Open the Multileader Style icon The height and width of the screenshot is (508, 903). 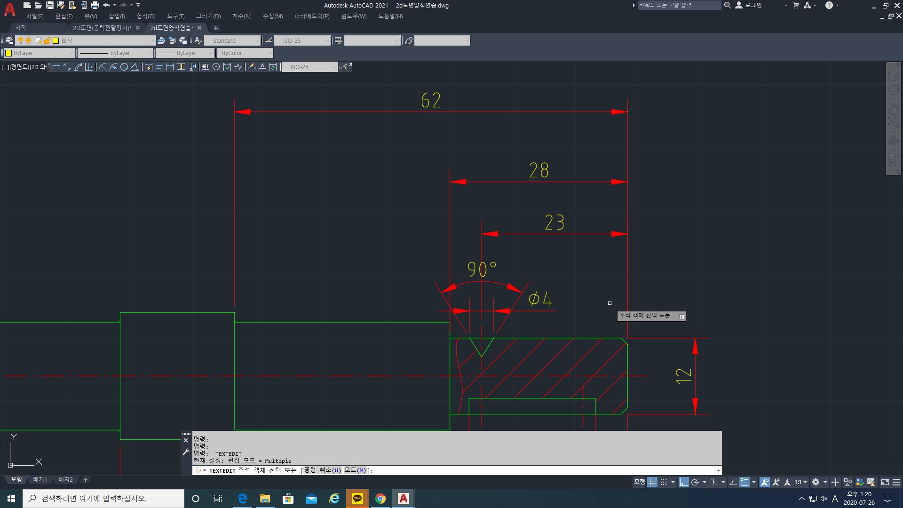408,40
